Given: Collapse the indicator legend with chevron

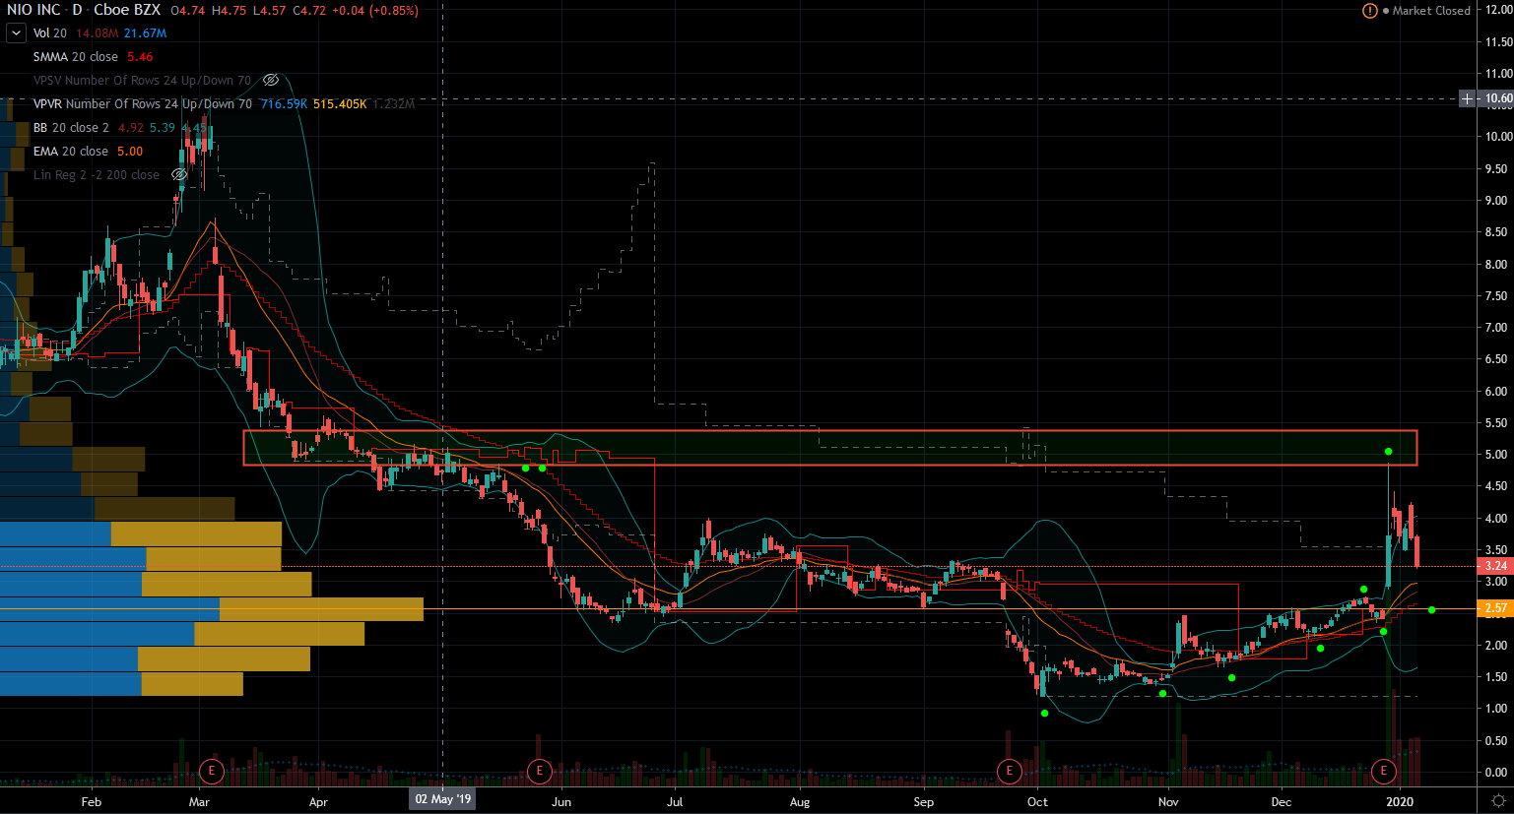Looking at the screenshot, I should pyautogui.click(x=16, y=33).
